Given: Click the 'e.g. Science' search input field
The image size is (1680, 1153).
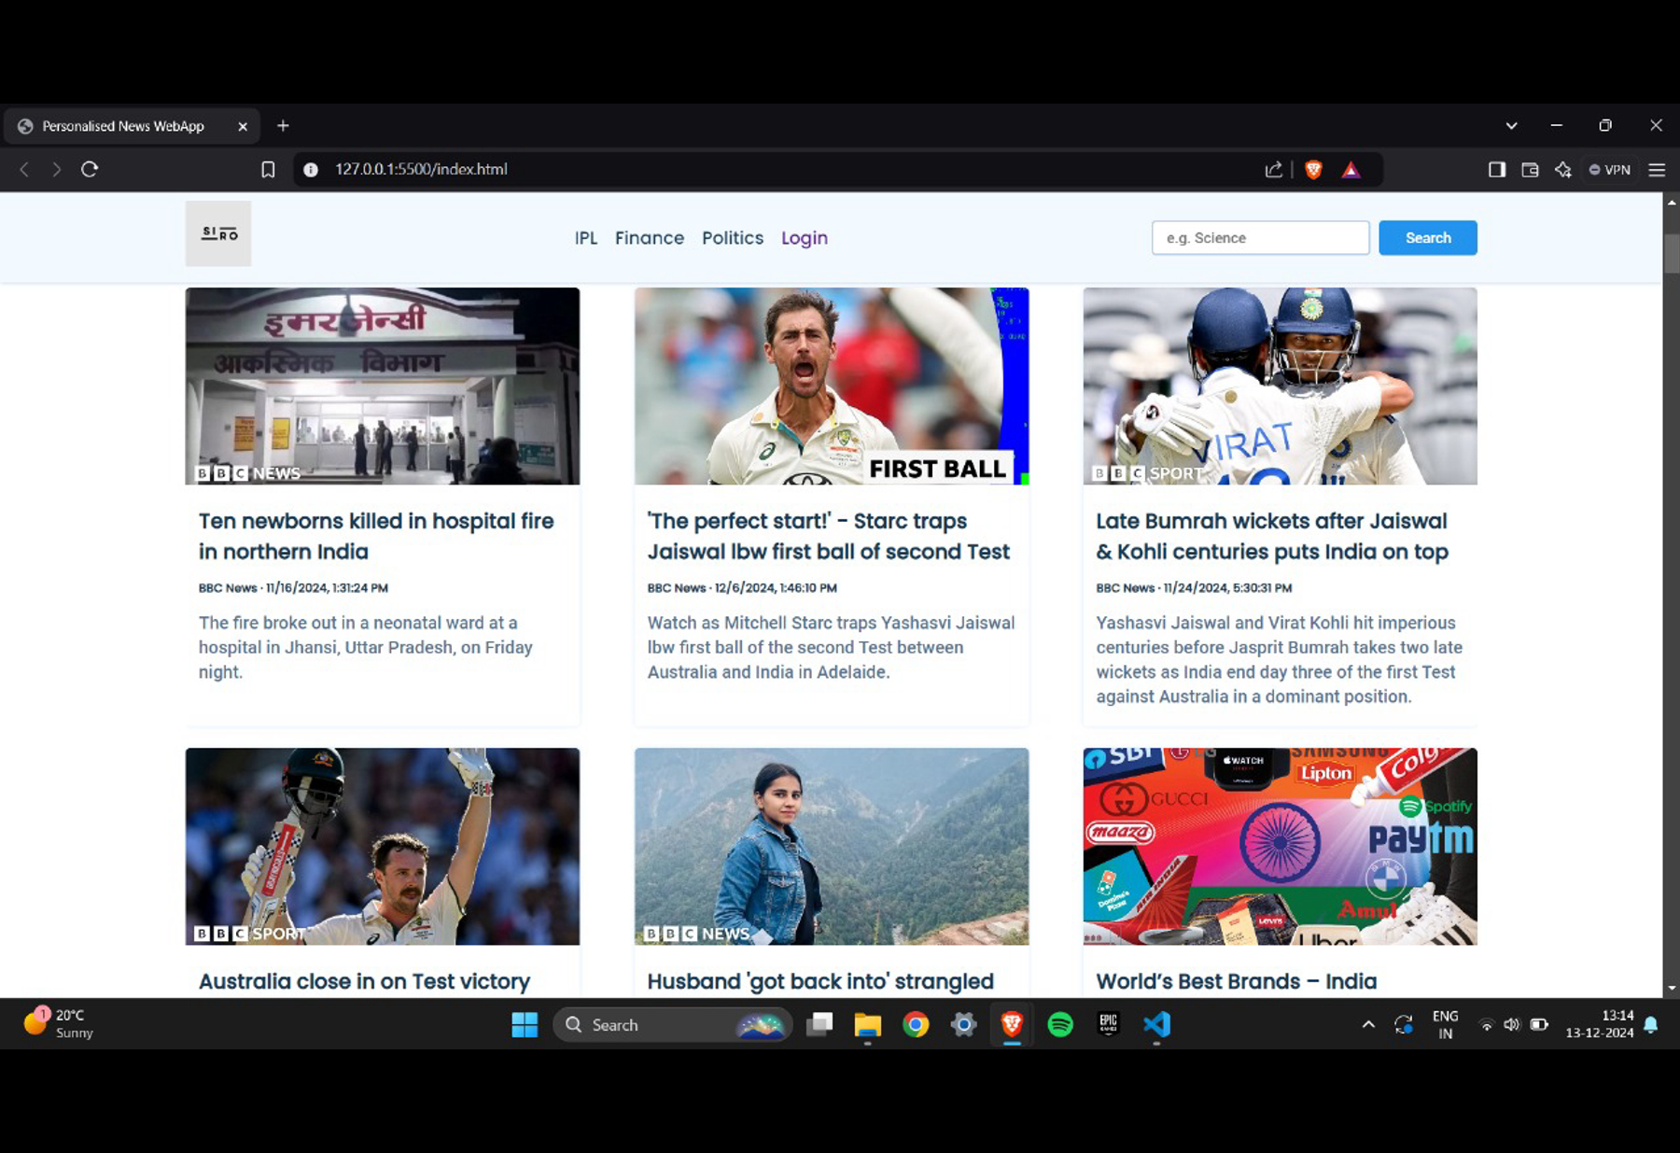Looking at the screenshot, I should [1260, 238].
